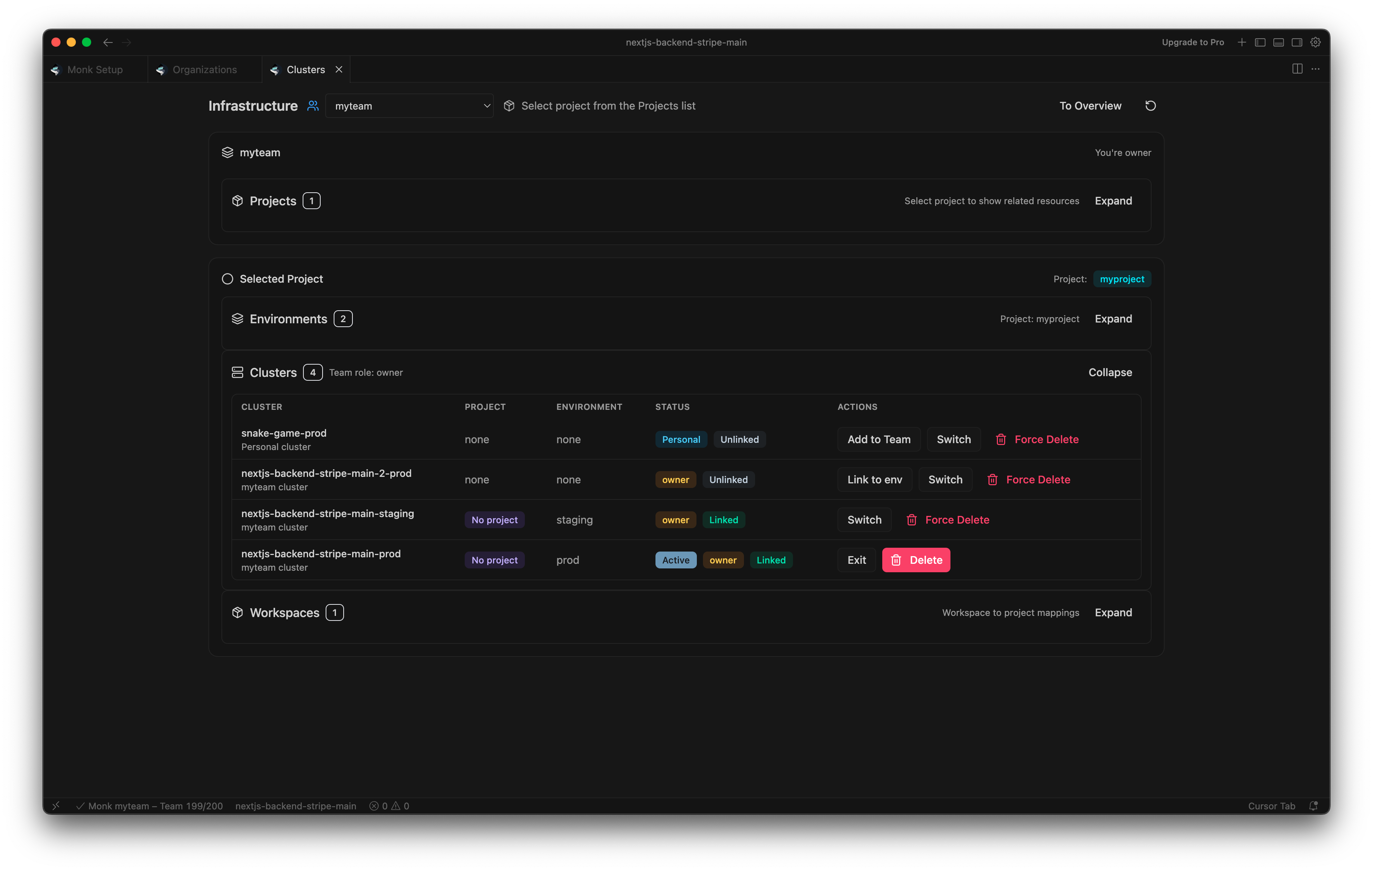Toggle the primary sidebar visibility
Screen dimensions: 1373x871
1261,42
